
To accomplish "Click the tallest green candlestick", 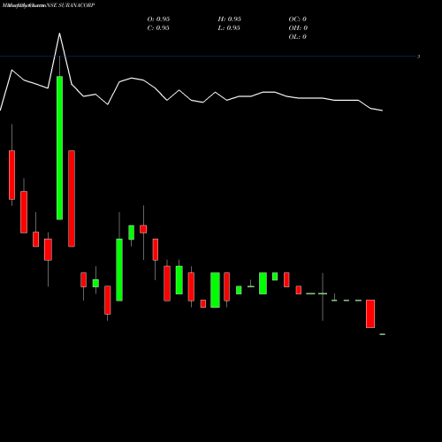I will click(59, 148).
